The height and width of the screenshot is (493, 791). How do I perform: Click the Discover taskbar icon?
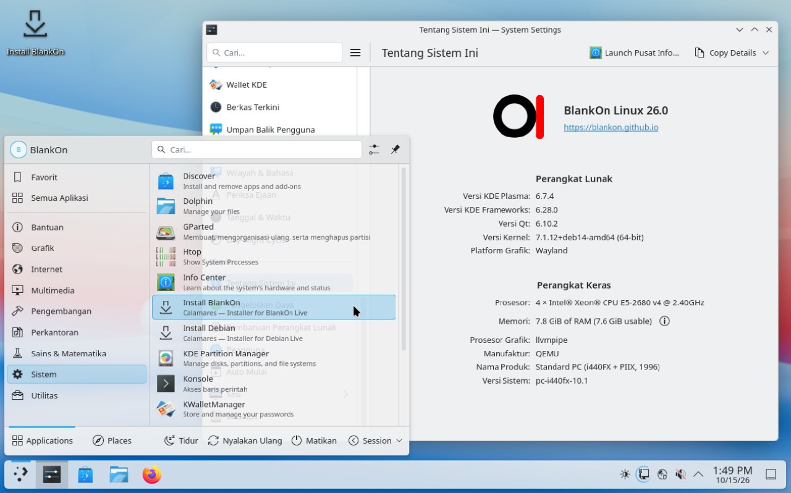(85, 474)
